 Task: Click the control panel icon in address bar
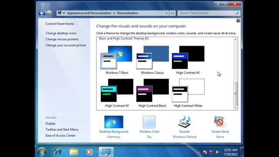(59, 13)
